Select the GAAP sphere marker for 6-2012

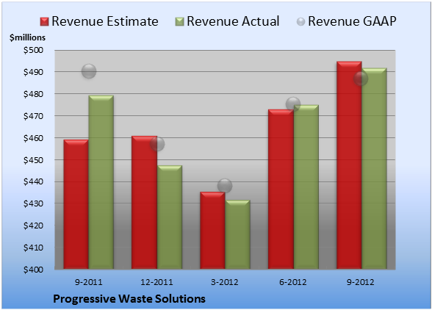[x=293, y=104]
